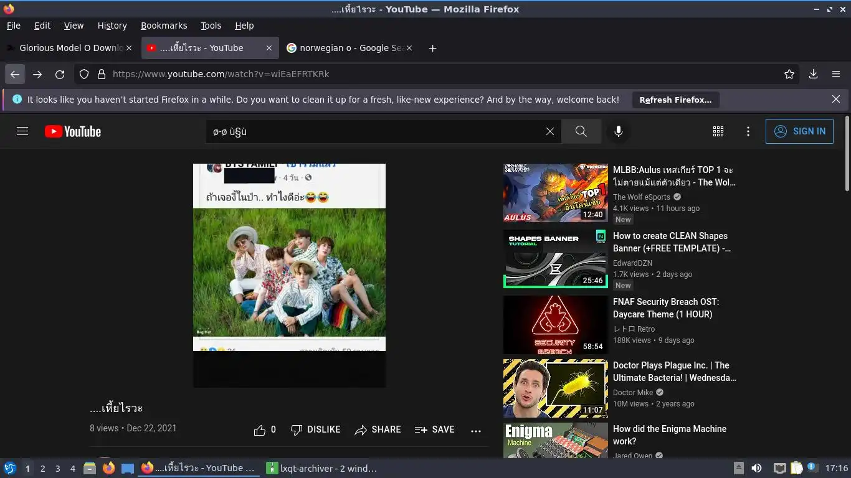Save video to playlist with SAVE

click(434, 429)
